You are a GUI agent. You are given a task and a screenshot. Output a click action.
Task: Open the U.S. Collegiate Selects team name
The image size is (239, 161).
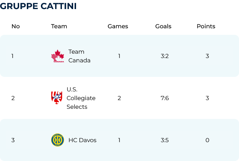[x=81, y=98]
